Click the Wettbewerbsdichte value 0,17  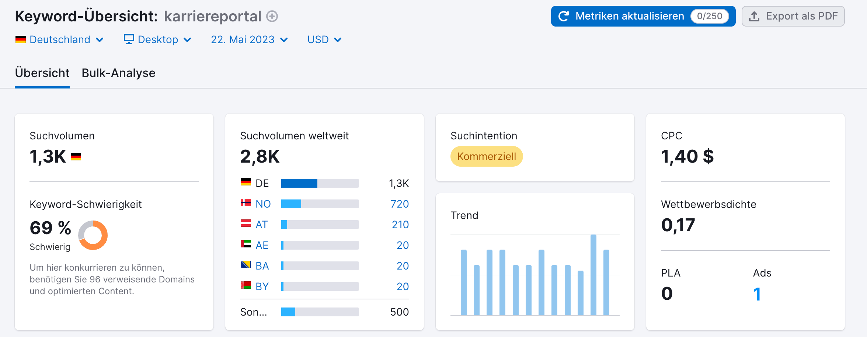678,225
